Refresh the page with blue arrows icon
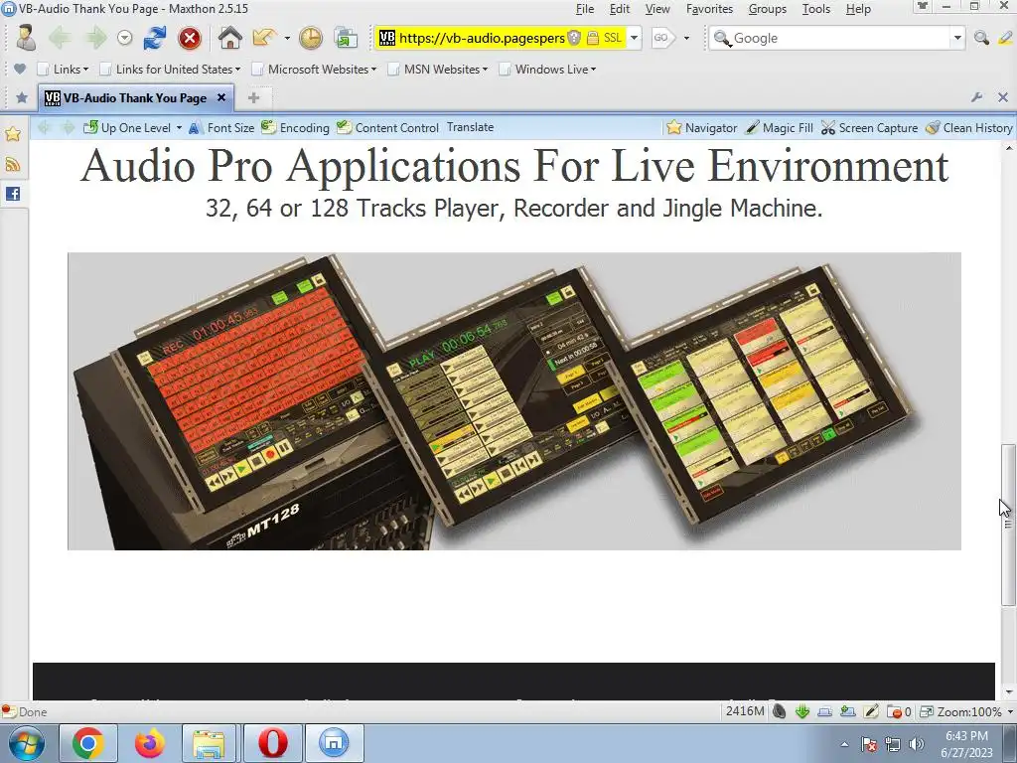 [x=154, y=38]
